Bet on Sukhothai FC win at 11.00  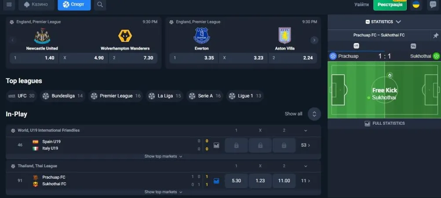(284, 181)
